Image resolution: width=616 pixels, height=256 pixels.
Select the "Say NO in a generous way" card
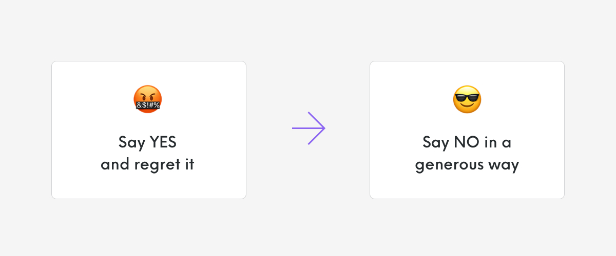[467, 130]
